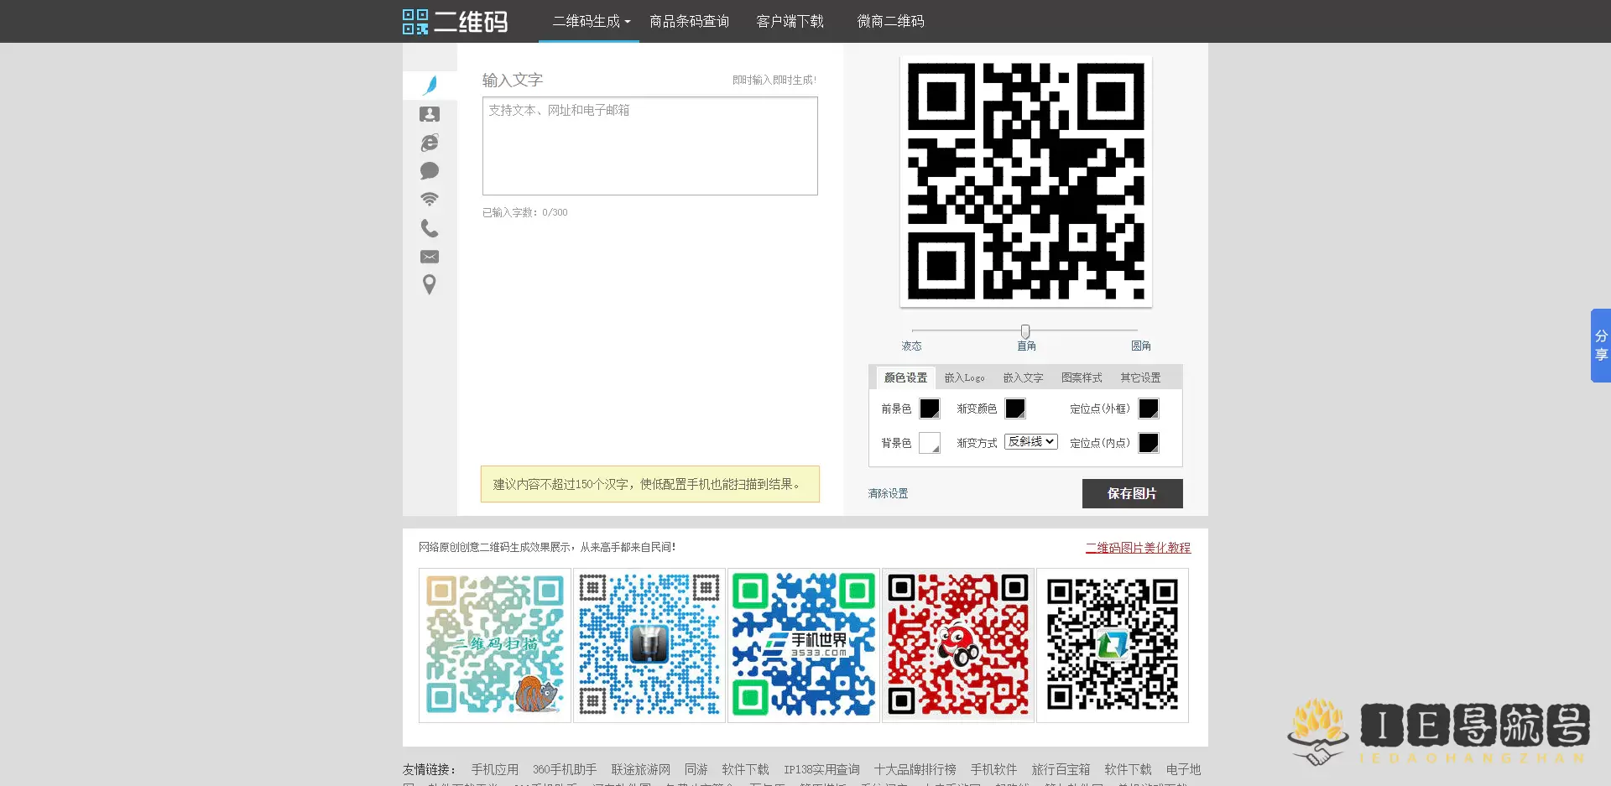This screenshot has width=1611, height=786.
Task: Choose the email envelope icon
Action: (430, 257)
